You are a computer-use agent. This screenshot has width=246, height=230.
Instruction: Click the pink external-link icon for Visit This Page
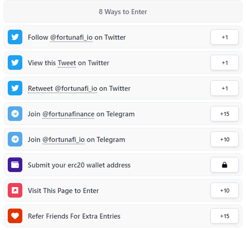[15, 190]
